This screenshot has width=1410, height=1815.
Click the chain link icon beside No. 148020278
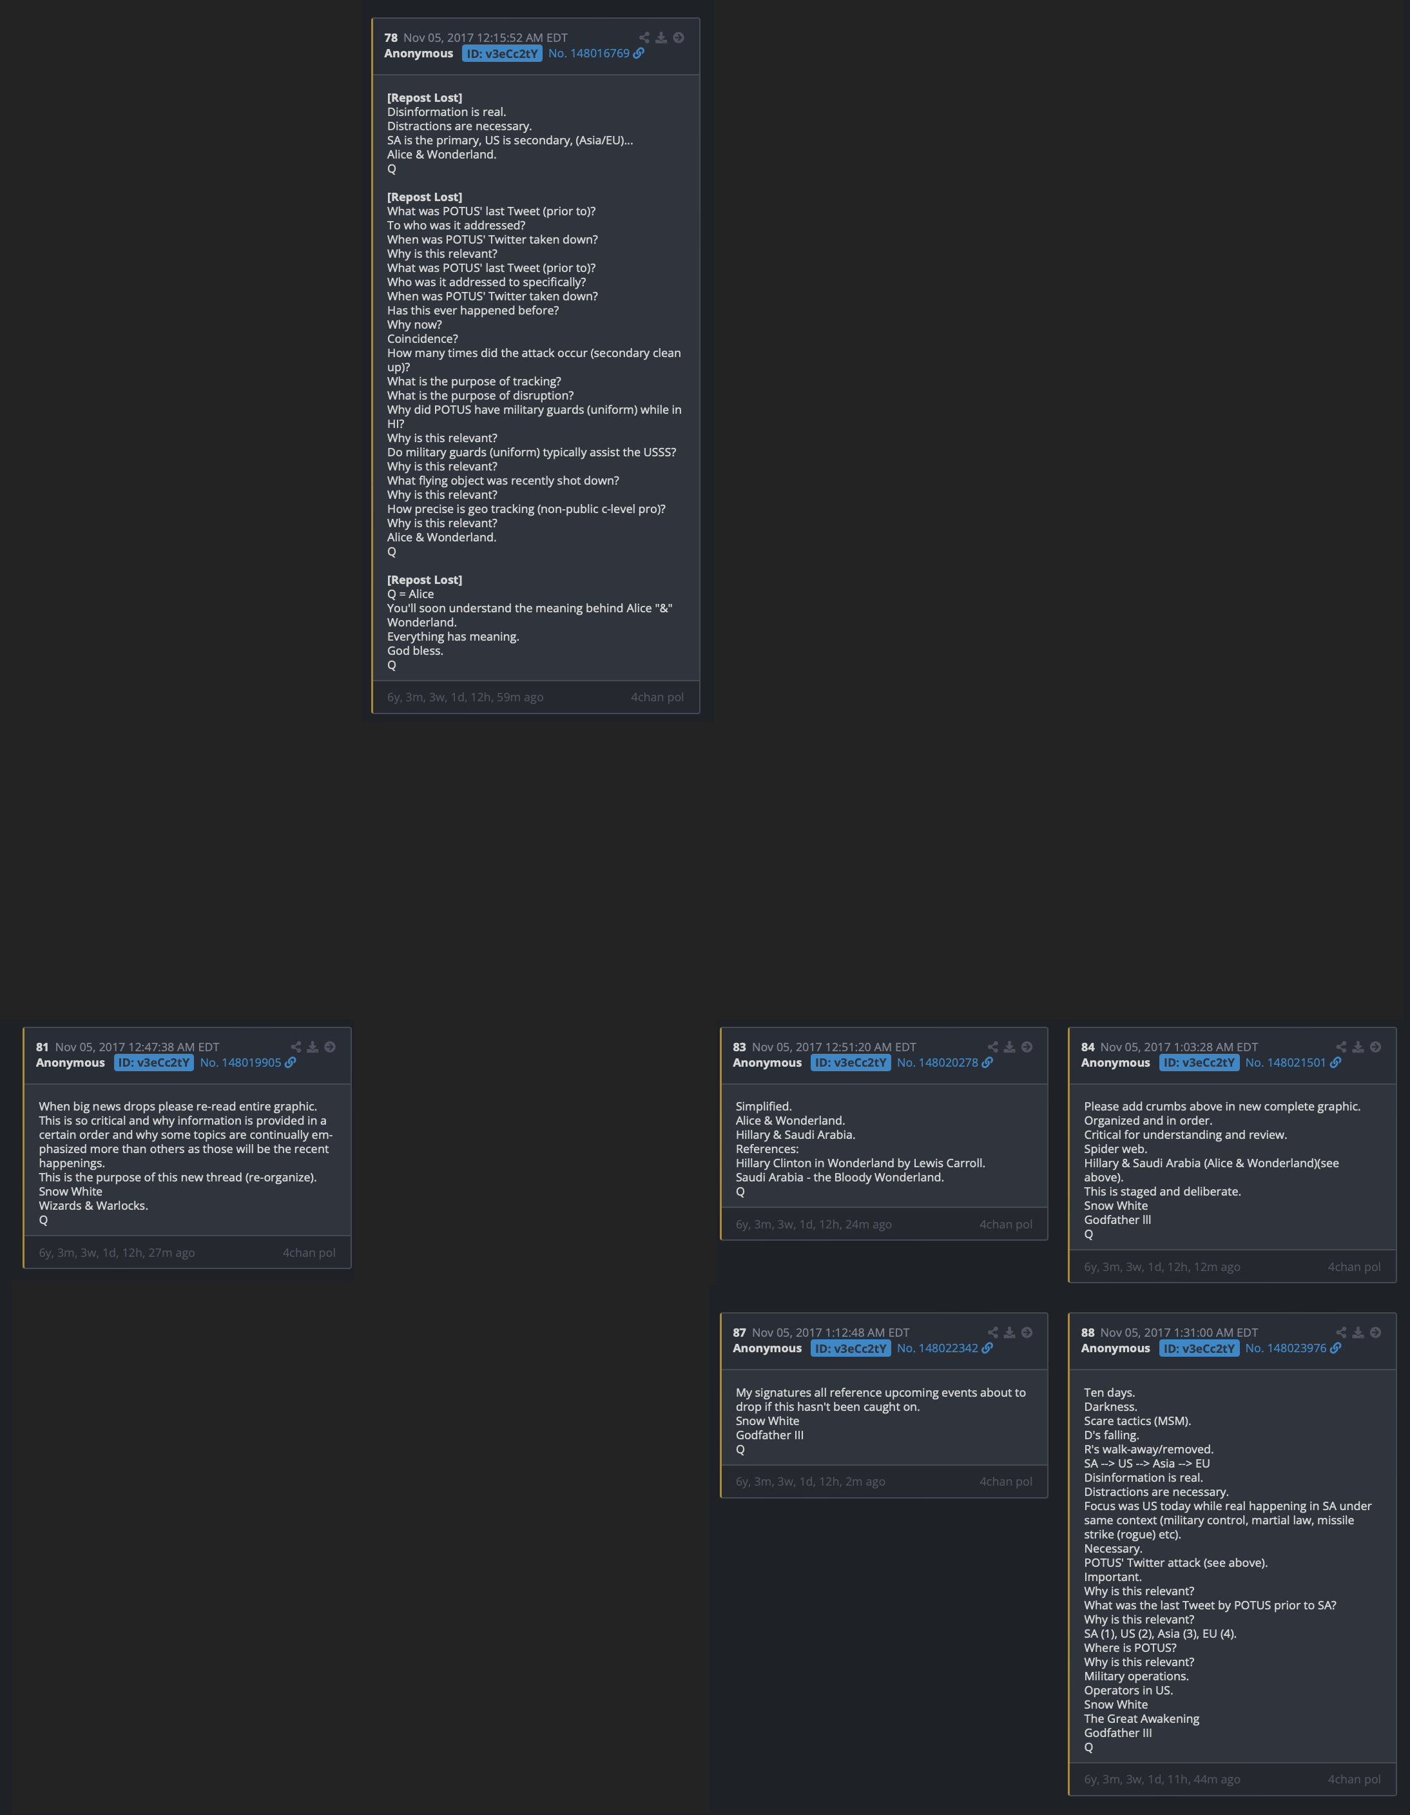[988, 1063]
